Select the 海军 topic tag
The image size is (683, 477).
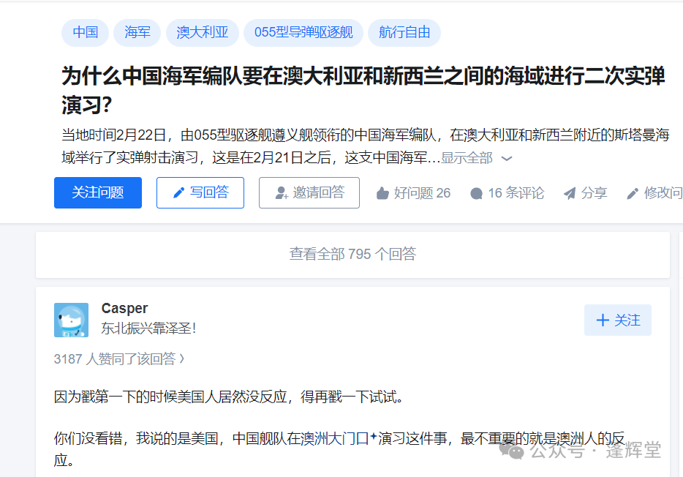point(137,33)
